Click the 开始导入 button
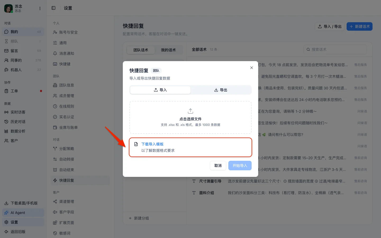The width and height of the screenshot is (381, 238). 240,166
